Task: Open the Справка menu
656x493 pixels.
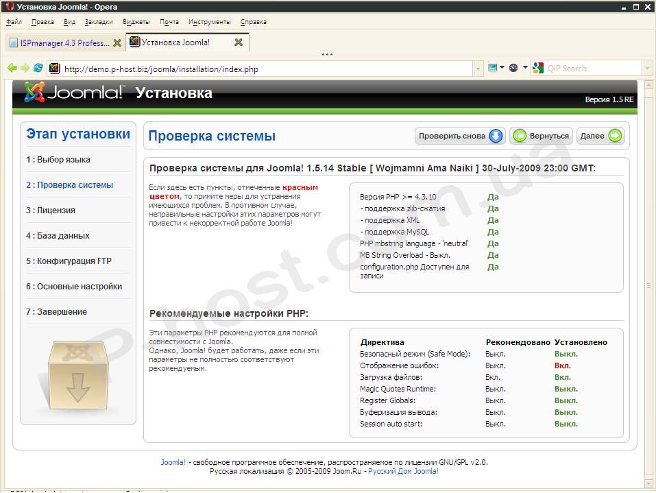Action: [254, 22]
